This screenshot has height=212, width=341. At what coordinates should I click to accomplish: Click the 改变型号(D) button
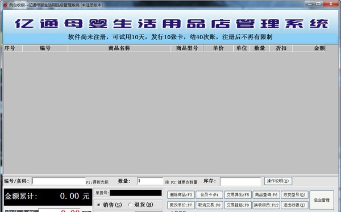294,195
